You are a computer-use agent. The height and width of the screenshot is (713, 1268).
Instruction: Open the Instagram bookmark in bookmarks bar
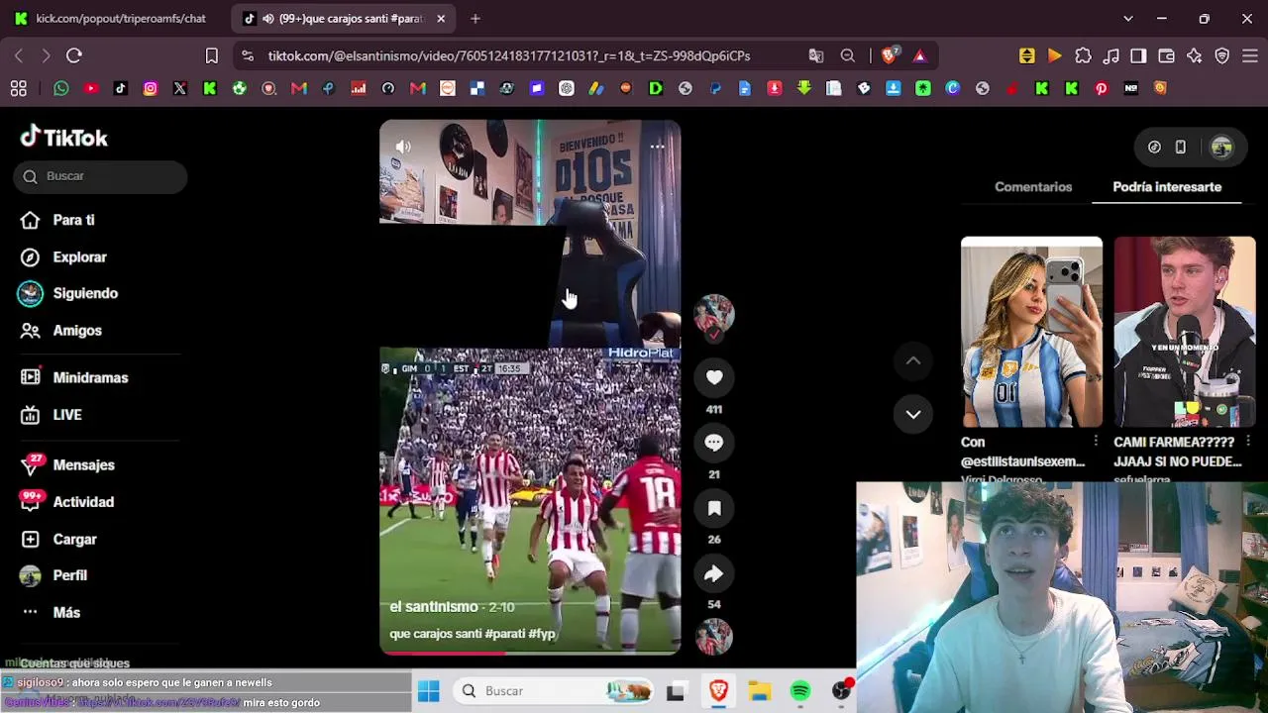point(151,88)
